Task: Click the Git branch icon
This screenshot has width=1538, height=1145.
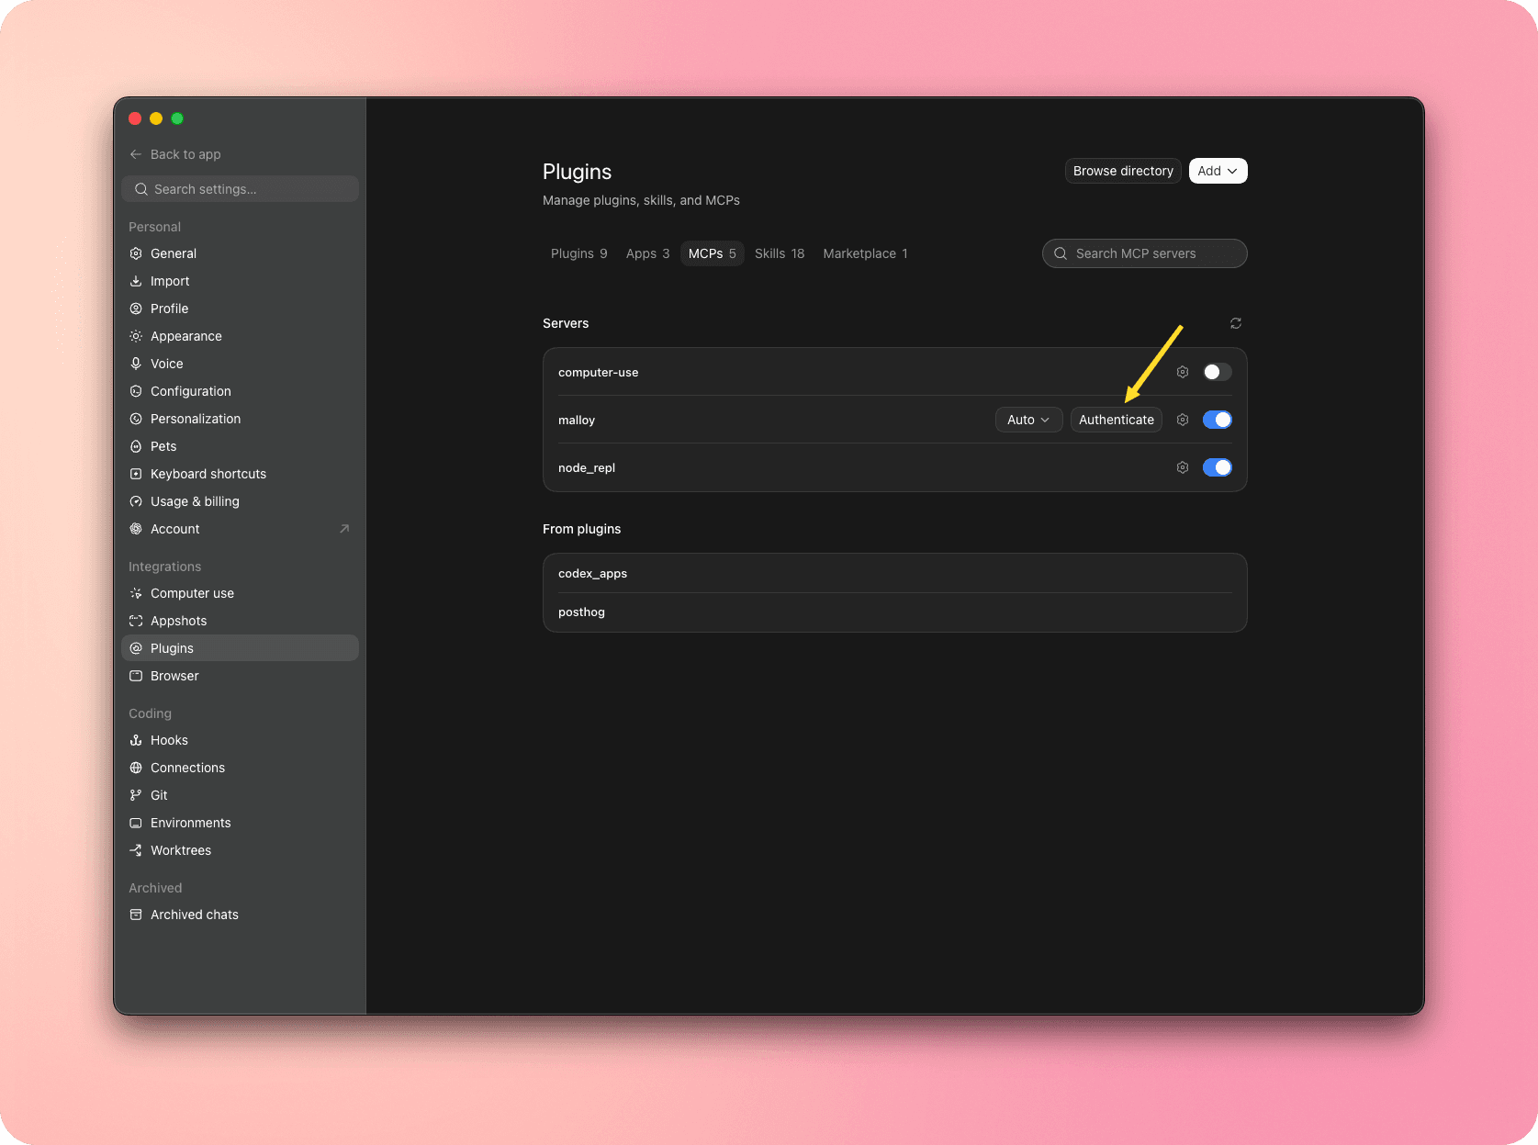Action: 136,795
